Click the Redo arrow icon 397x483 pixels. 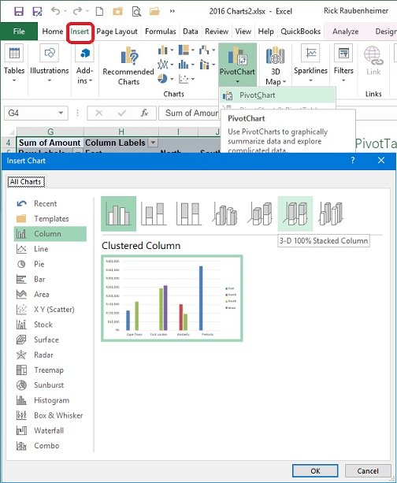pyautogui.click(x=78, y=11)
